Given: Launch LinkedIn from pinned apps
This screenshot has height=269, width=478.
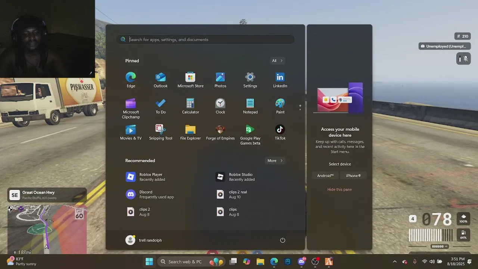Looking at the screenshot, I should click(x=280, y=80).
